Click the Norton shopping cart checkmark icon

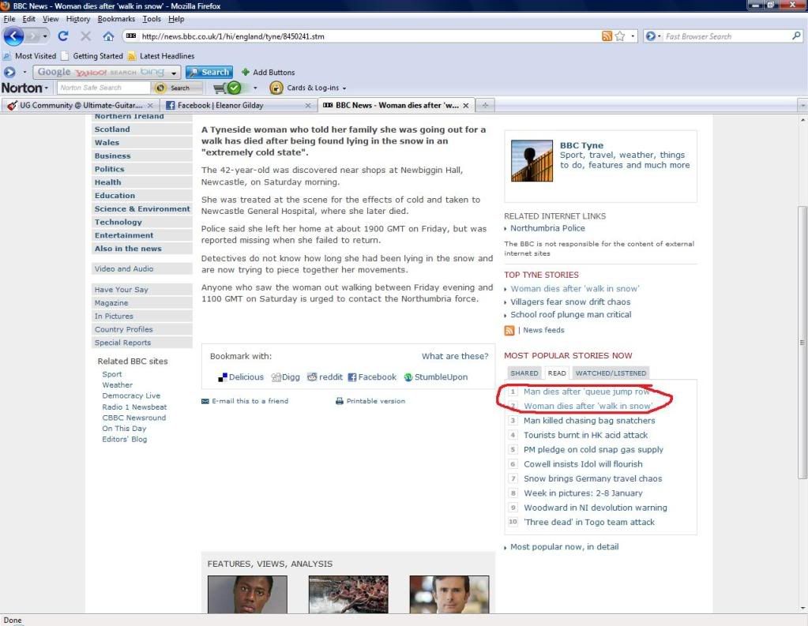[x=227, y=88]
